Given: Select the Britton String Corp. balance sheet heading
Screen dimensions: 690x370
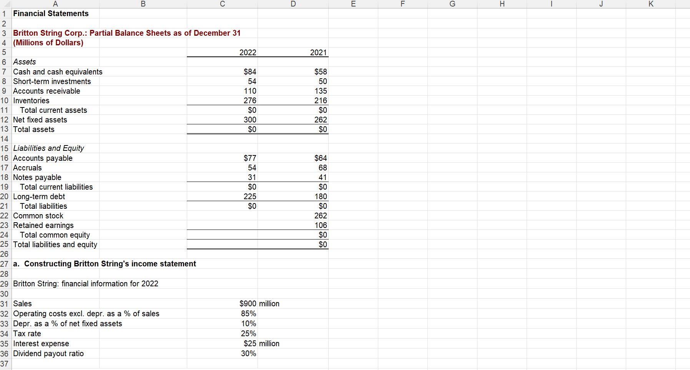Looking at the screenshot, I should [127, 33].
